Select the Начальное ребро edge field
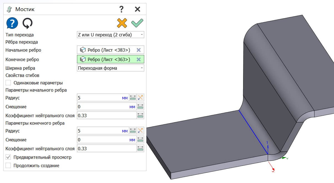This screenshot has height=183, width=334. click(107, 50)
